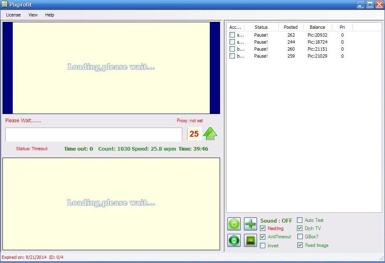Click the picture image icon button
Image resolution: width=385 pixels, height=263 pixels.
pos(250,240)
